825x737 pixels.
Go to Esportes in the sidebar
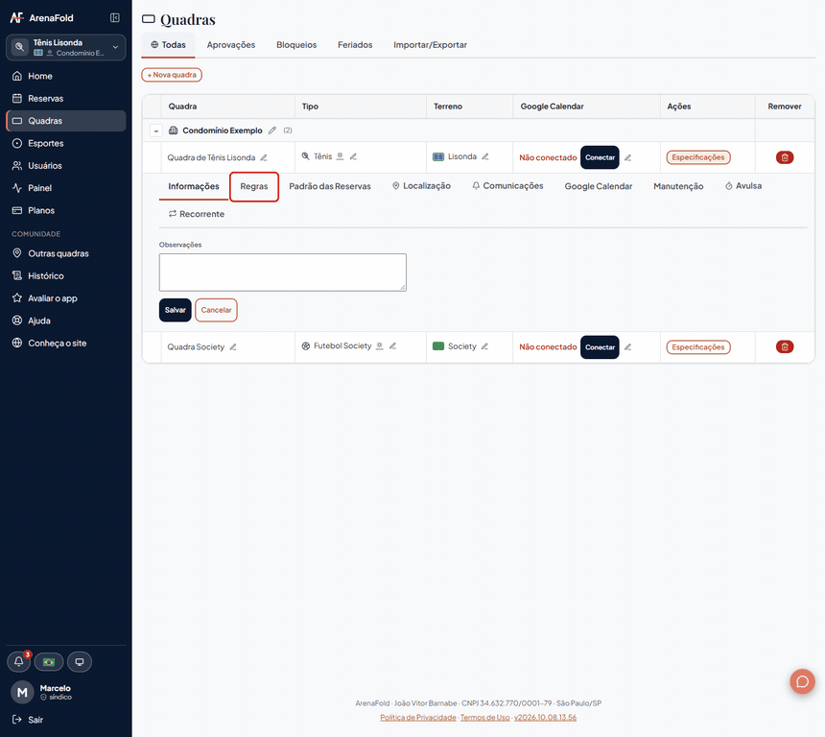pyautogui.click(x=66, y=143)
